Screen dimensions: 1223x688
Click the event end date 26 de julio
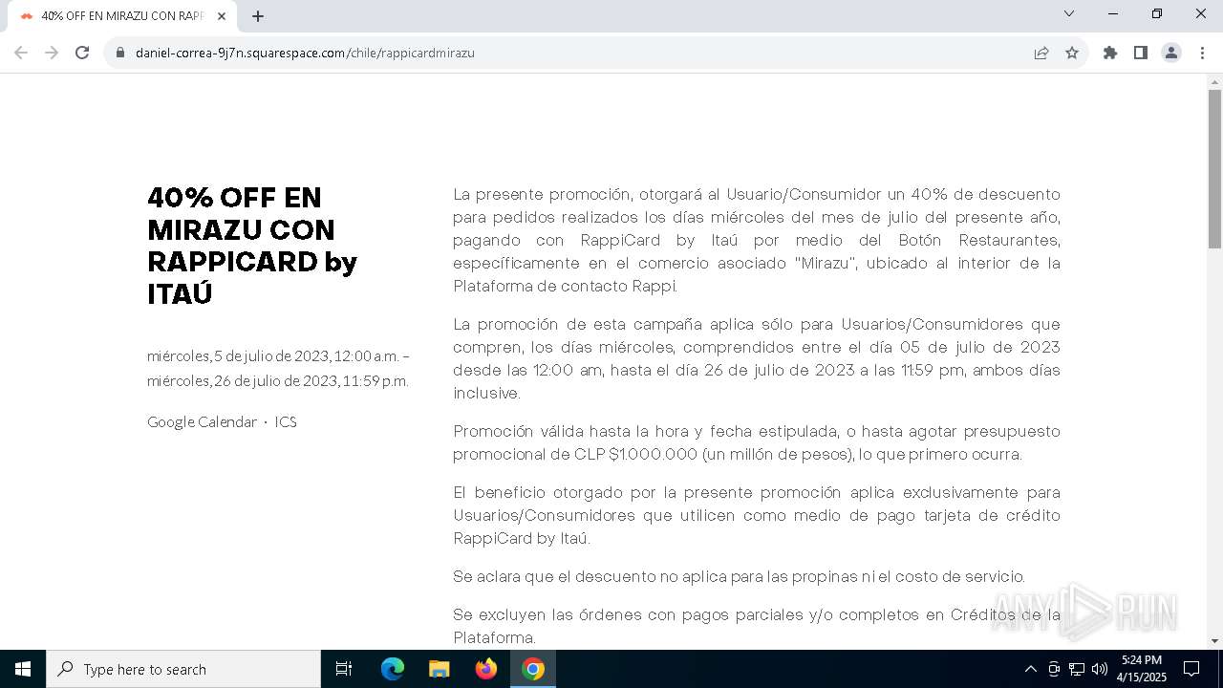277,380
